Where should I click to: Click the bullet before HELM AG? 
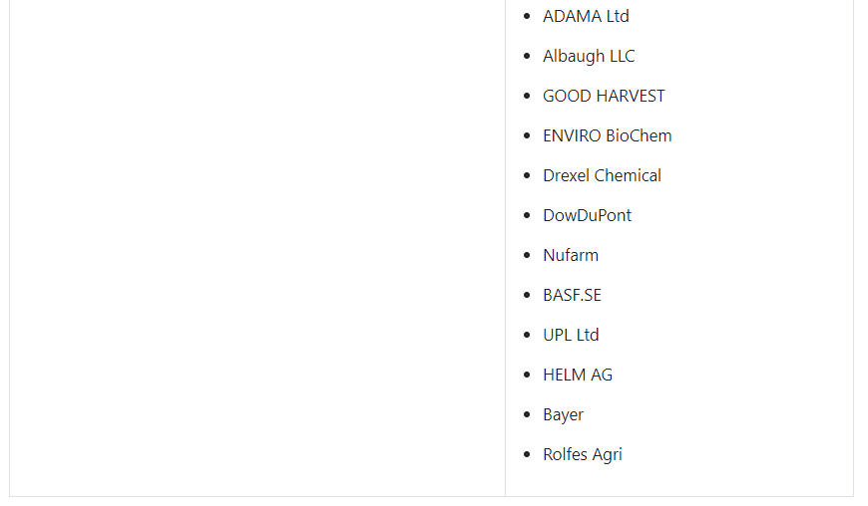coord(527,375)
